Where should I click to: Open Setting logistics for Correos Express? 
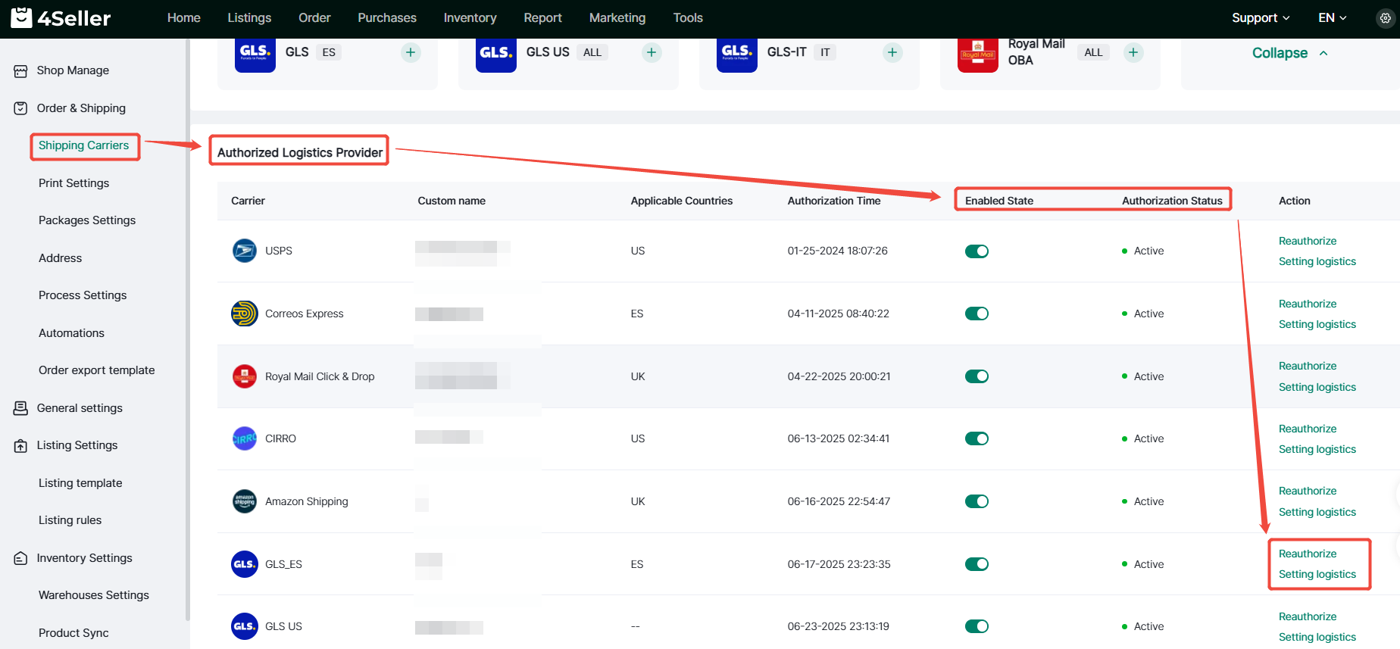pyautogui.click(x=1317, y=324)
